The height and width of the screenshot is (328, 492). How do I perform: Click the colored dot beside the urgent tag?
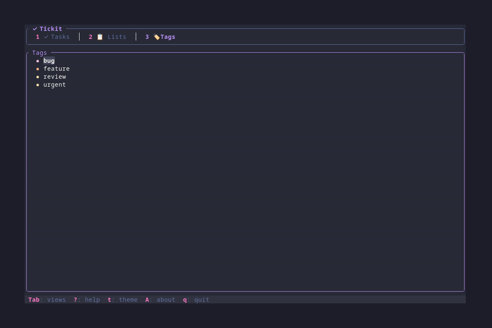[38, 85]
